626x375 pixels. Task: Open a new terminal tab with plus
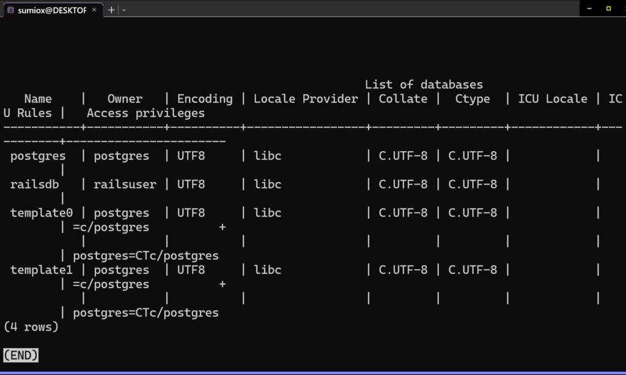[x=111, y=10]
